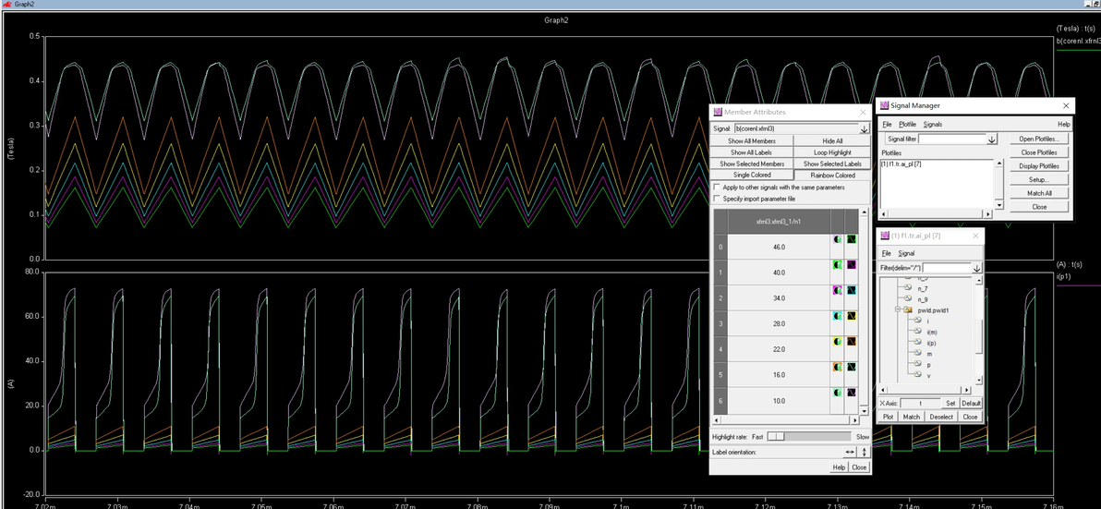Adjust the Highlight rate slider
The width and height of the screenshot is (1101, 509).
coord(777,437)
